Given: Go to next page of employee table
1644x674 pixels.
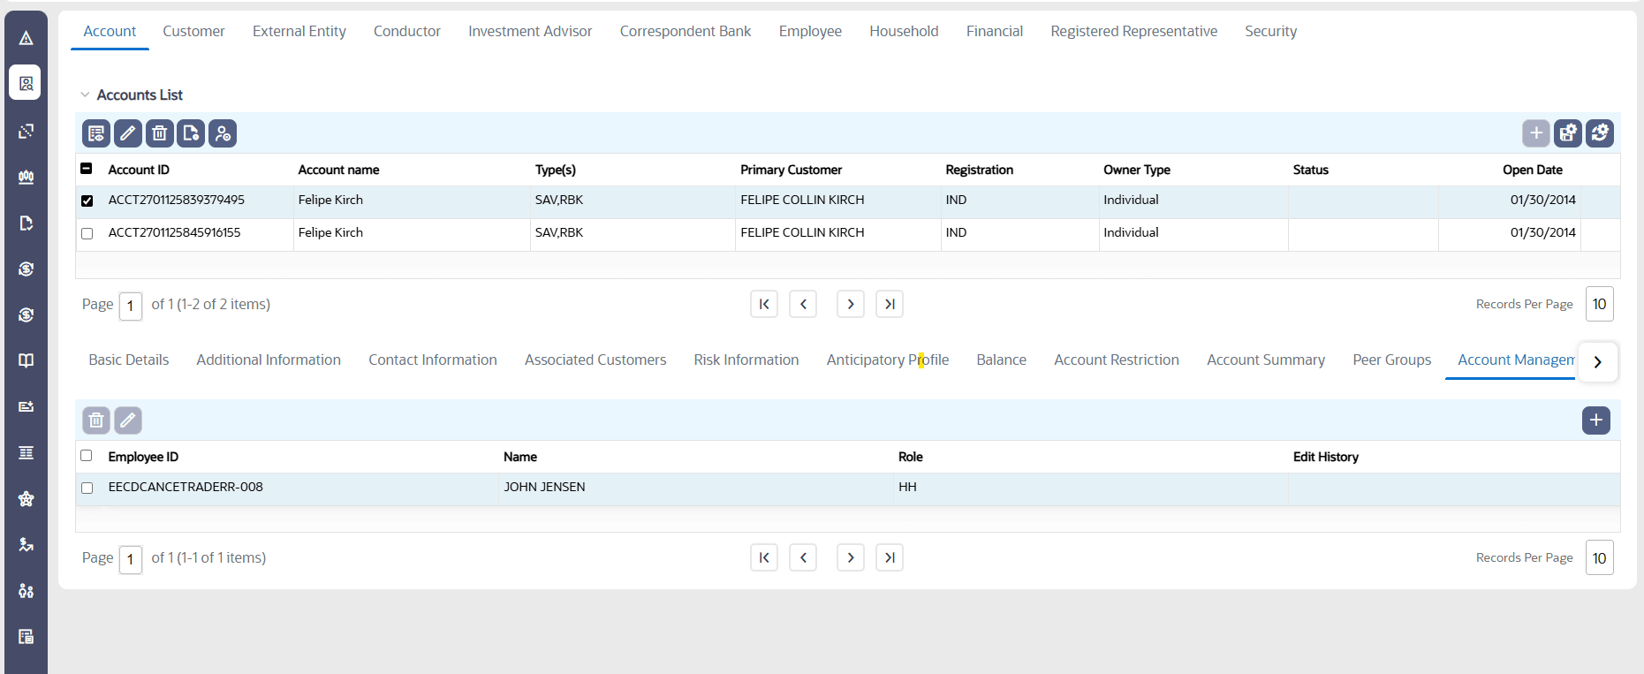Looking at the screenshot, I should [x=851, y=557].
